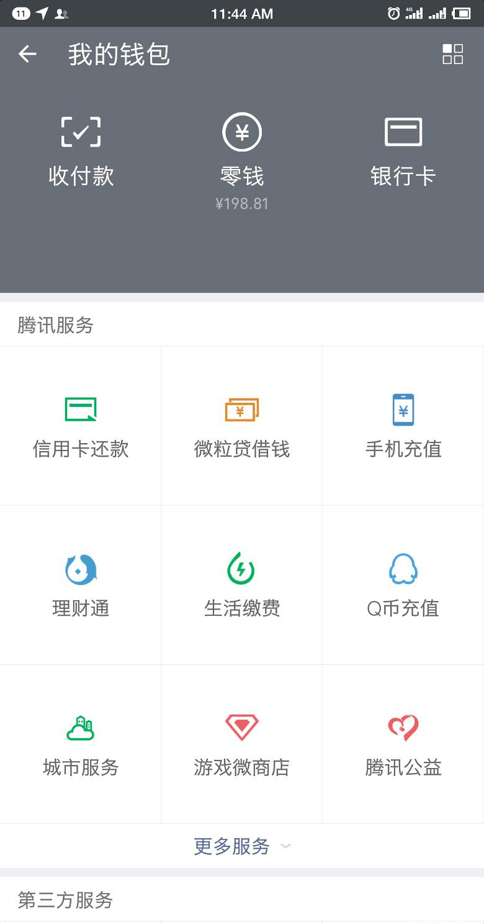Tap the 理财通 label

point(81,608)
